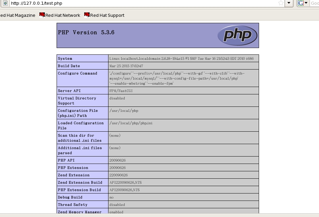Click the Configuration File (php.ini) Path label

(x=78, y=113)
